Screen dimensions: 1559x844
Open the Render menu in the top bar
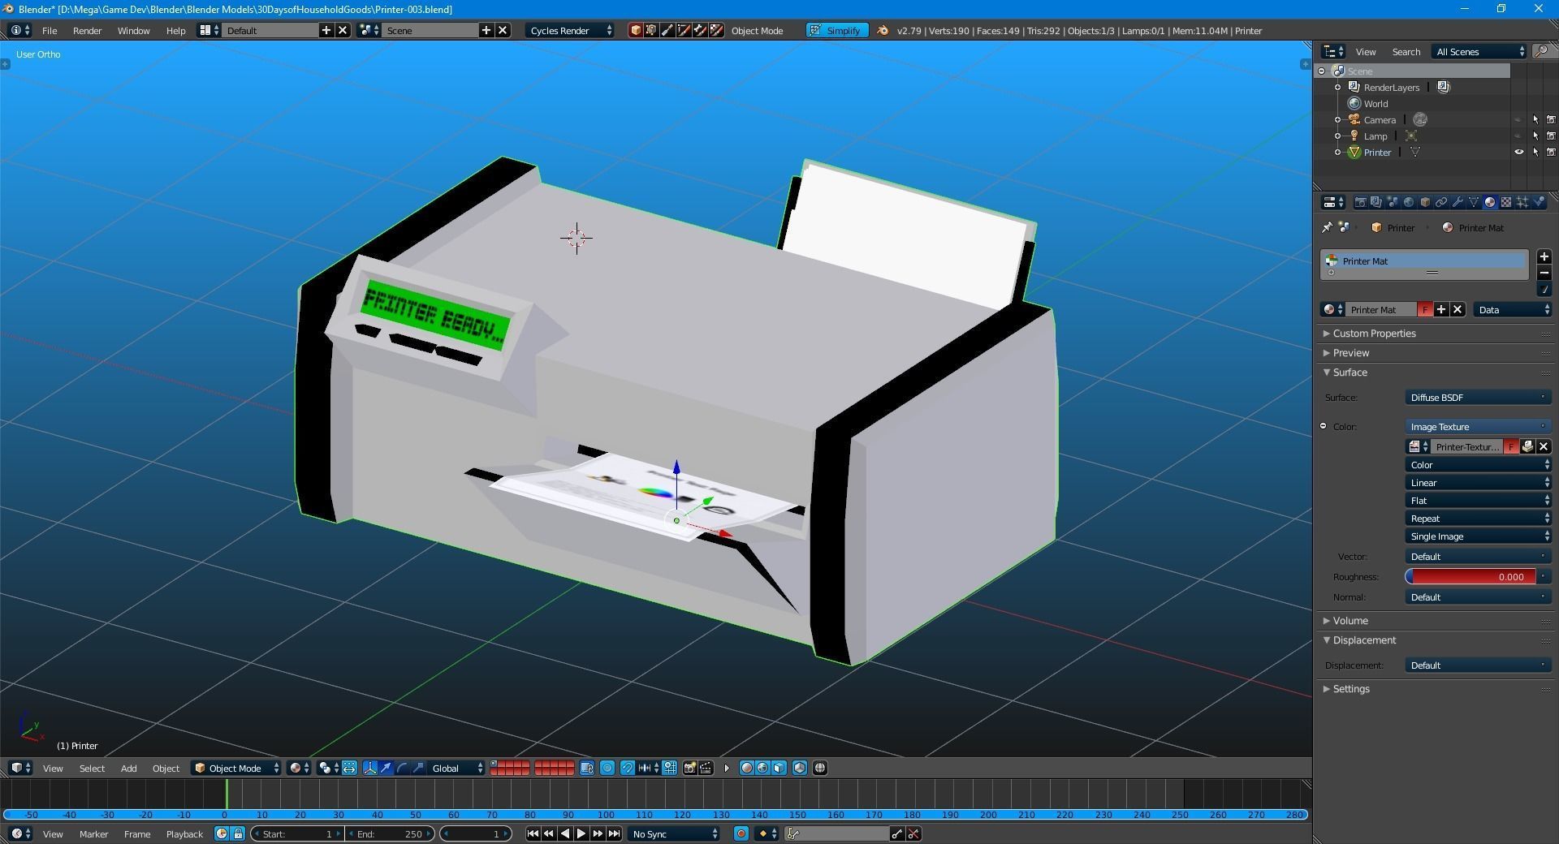[87, 30]
